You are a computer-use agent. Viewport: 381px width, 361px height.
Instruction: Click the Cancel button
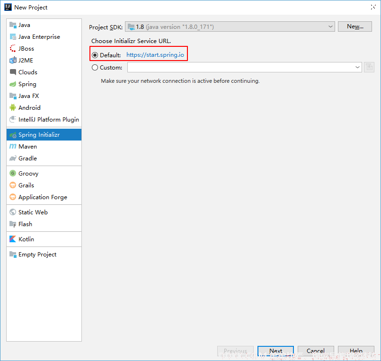315,352
